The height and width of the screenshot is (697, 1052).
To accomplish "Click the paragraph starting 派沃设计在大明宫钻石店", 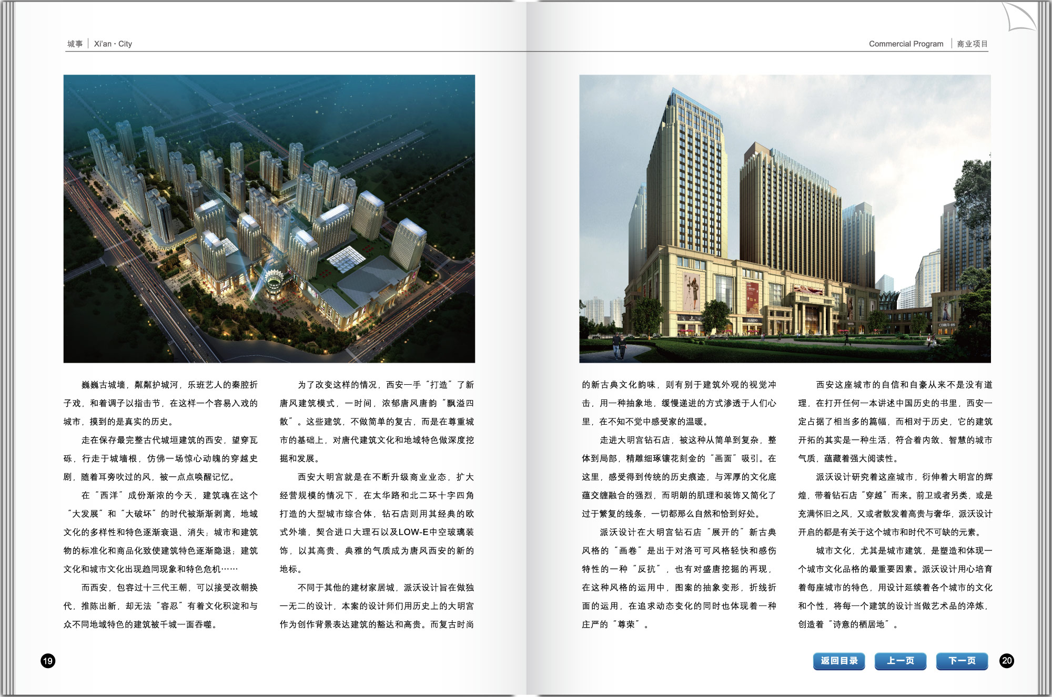I will [679, 578].
